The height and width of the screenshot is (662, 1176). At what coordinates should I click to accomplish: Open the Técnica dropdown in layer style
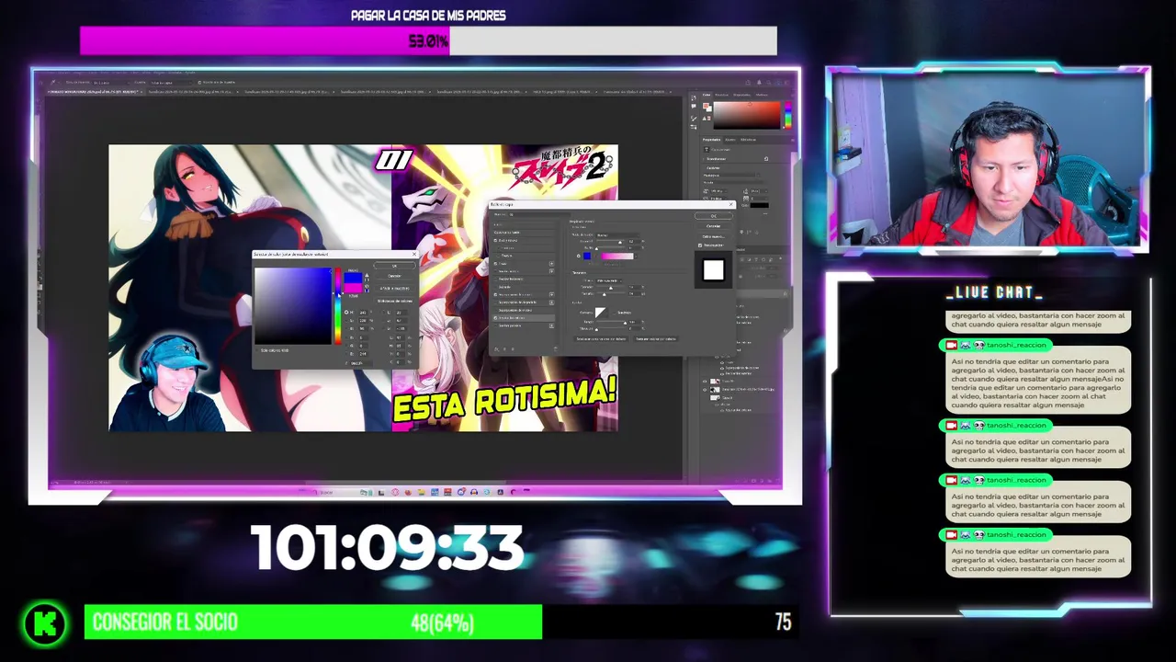click(x=609, y=280)
